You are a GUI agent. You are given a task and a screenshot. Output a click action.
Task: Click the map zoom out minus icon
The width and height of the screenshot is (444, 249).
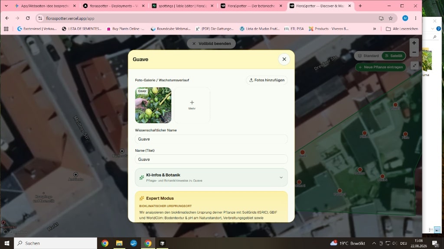click(414, 52)
